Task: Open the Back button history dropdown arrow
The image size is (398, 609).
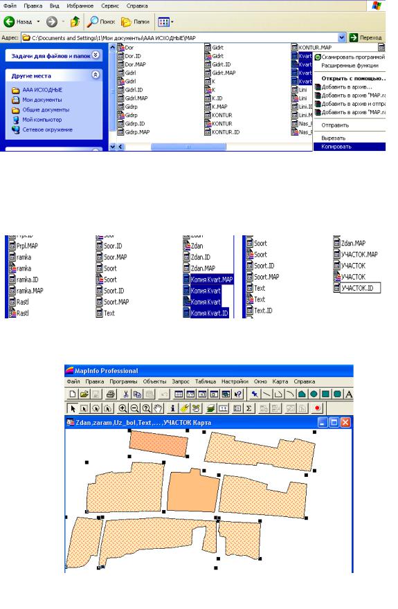Action: [38, 21]
